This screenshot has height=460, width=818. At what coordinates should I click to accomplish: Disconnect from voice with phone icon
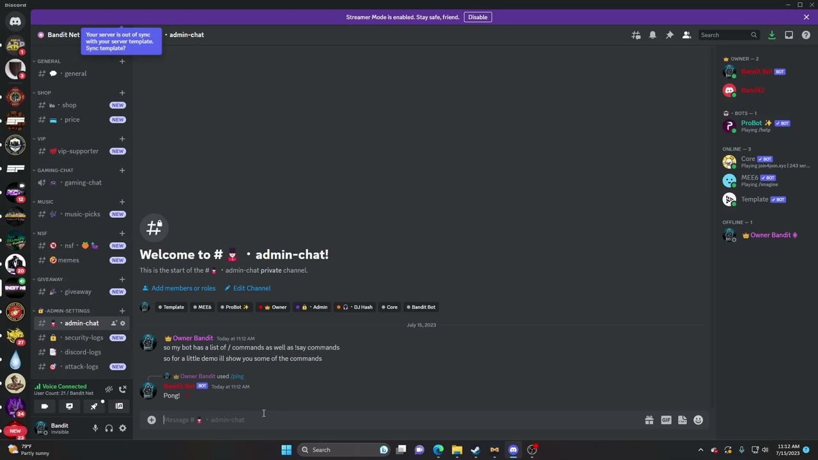123,389
